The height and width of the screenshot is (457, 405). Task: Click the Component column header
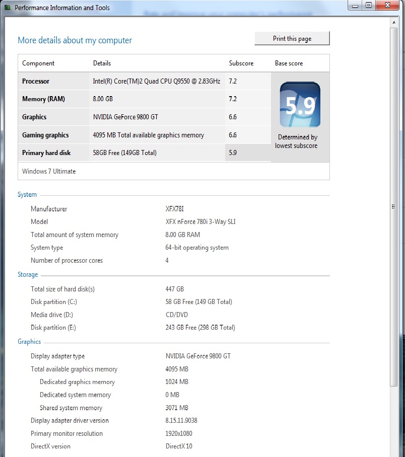click(x=38, y=63)
